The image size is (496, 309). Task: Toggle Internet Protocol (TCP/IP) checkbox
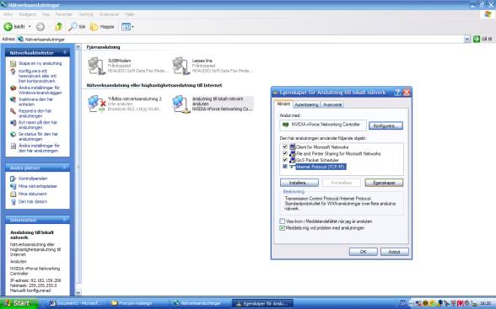point(285,167)
